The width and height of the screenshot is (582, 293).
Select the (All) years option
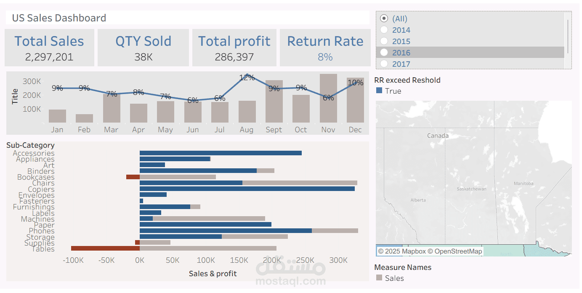point(383,18)
